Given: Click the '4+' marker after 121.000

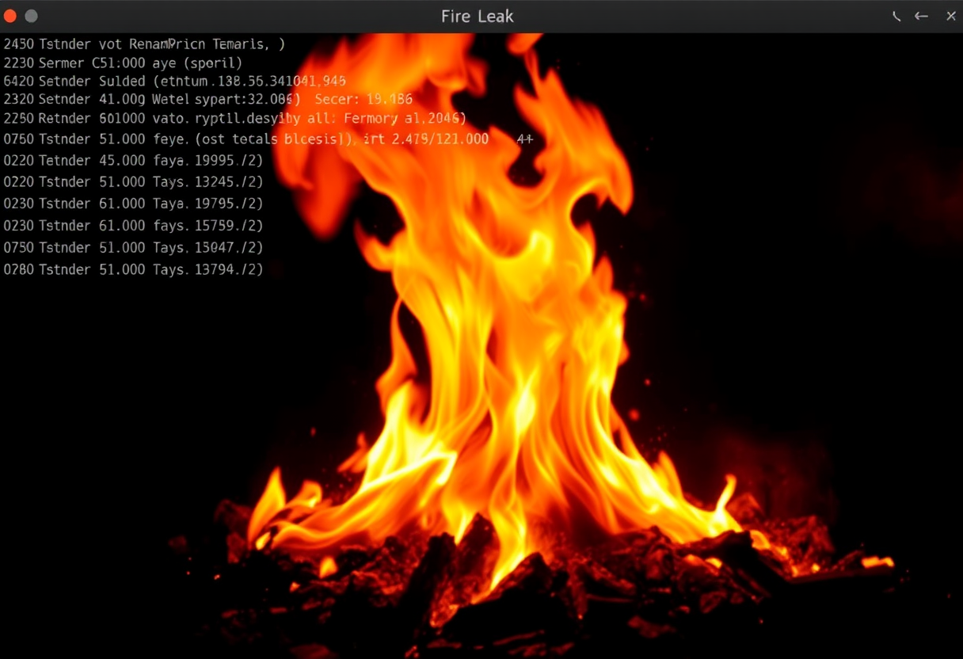Looking at the screenshot, I should click(x=525, y=139).
